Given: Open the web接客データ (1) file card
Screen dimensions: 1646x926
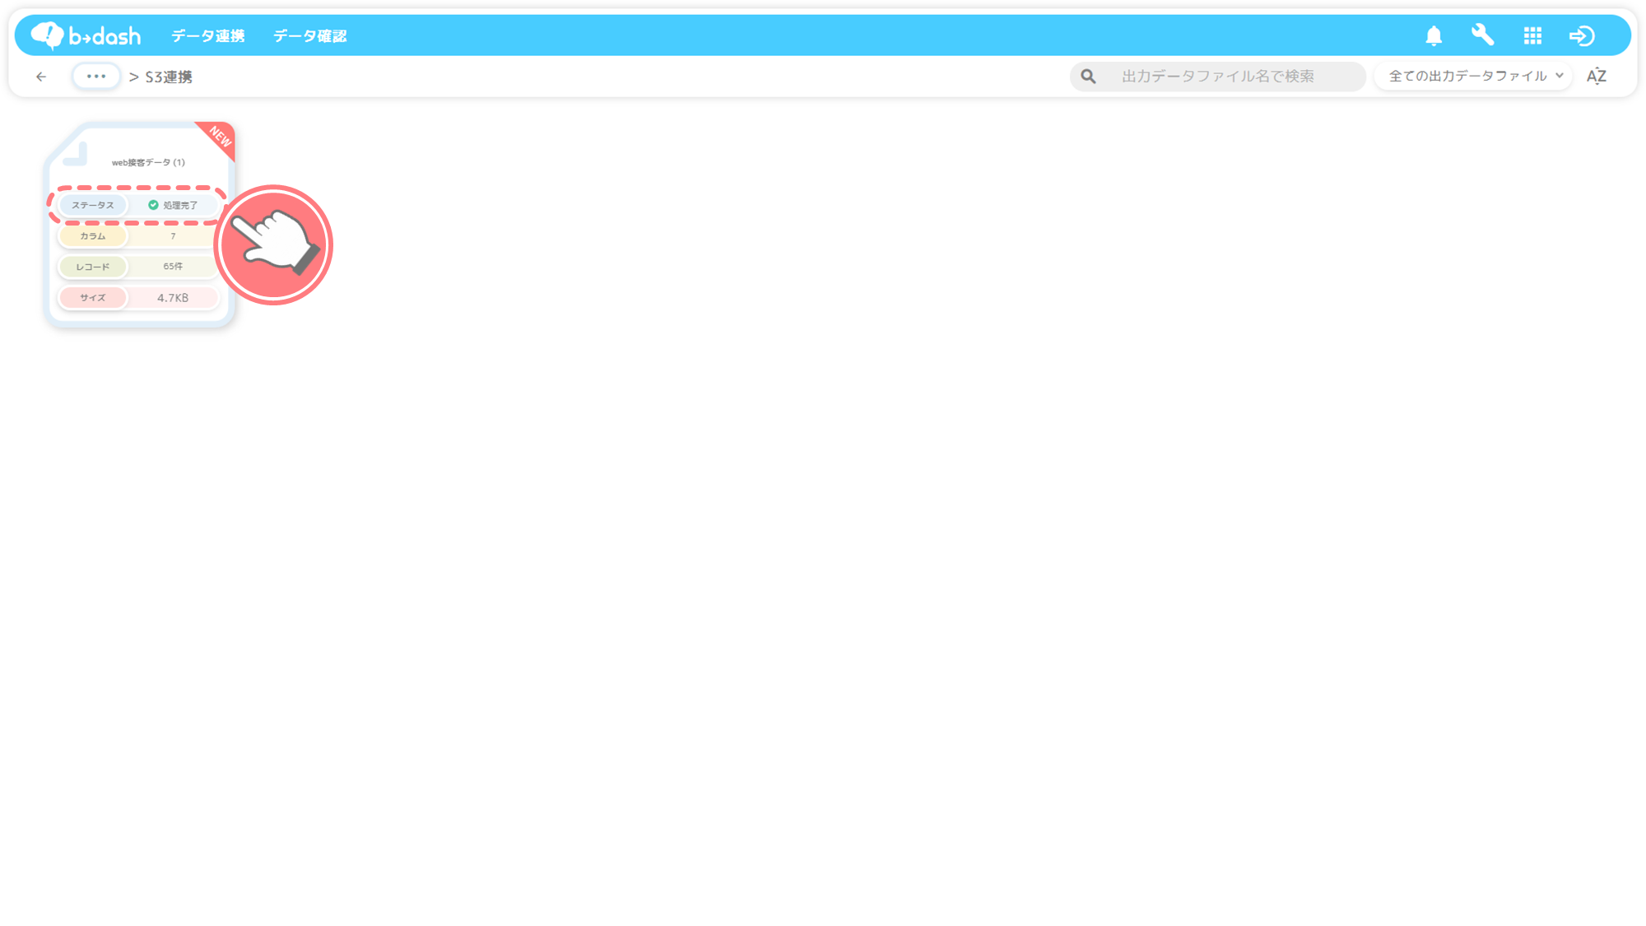Looking at the screenshot, I should 140,225.
